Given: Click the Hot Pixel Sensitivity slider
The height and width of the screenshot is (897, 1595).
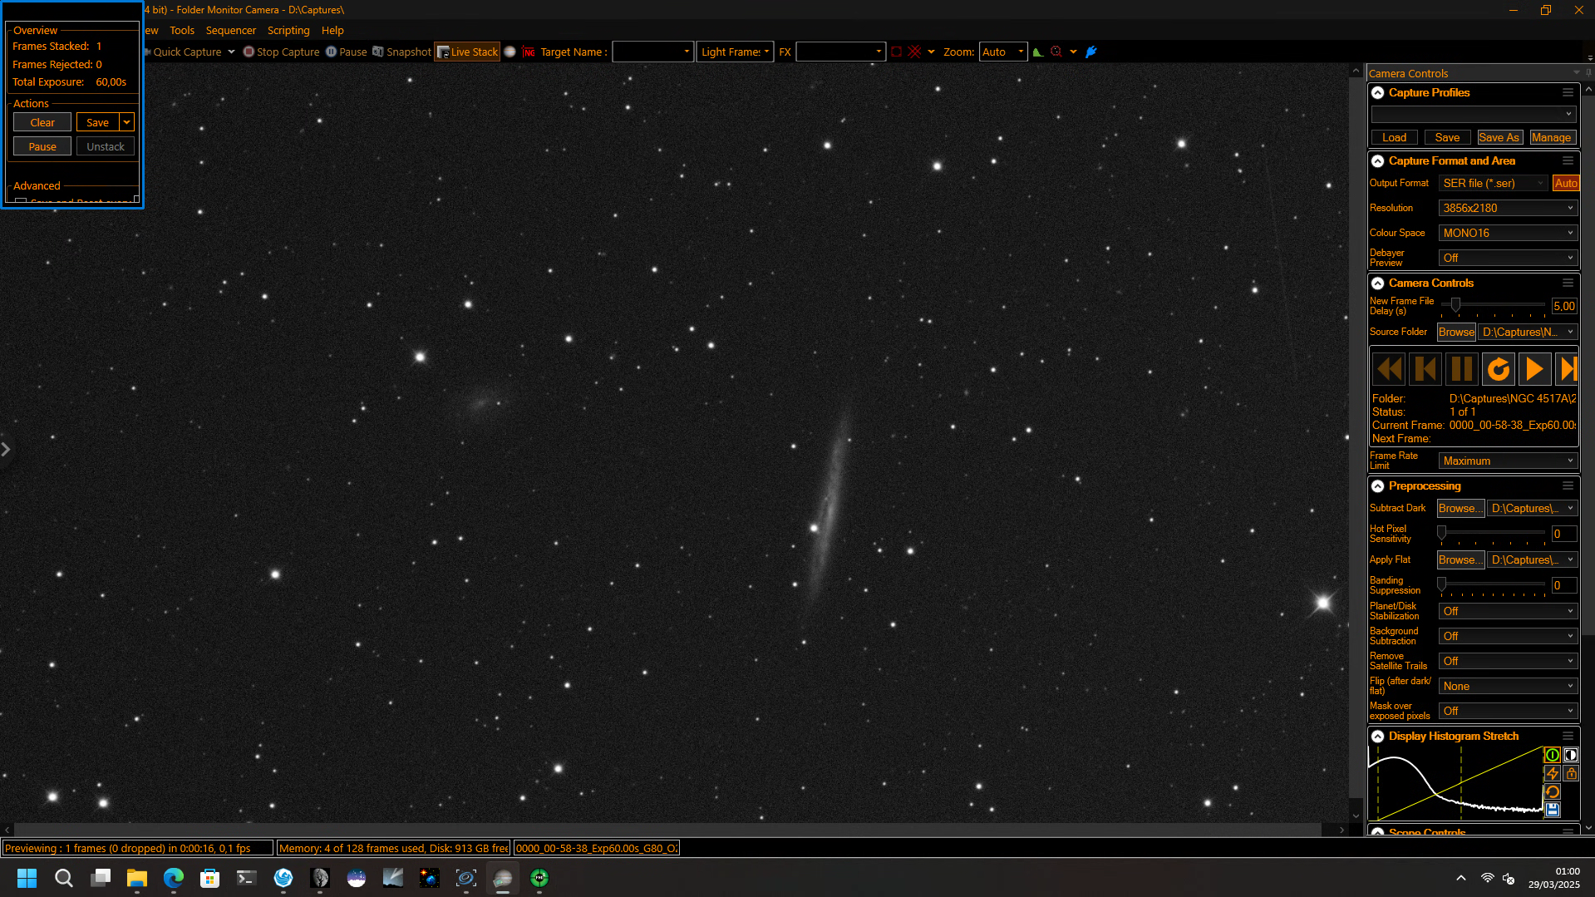Looking at the screenshot, I should (x=1493, y=533).
